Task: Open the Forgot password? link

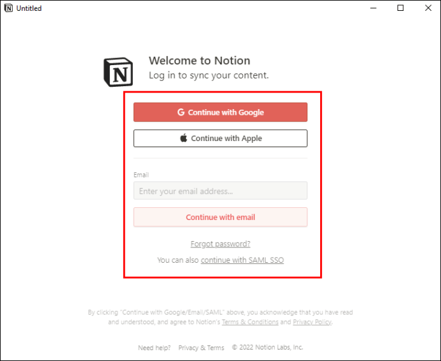Action: pos(220,244)
